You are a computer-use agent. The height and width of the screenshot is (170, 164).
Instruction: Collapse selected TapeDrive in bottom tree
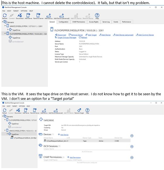[x=7, y=134]
